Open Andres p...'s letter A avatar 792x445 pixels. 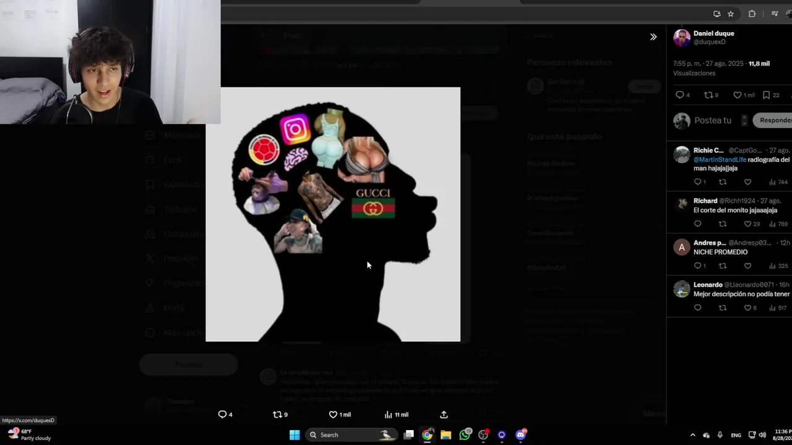pyautogui.click(x=682, y=247)
